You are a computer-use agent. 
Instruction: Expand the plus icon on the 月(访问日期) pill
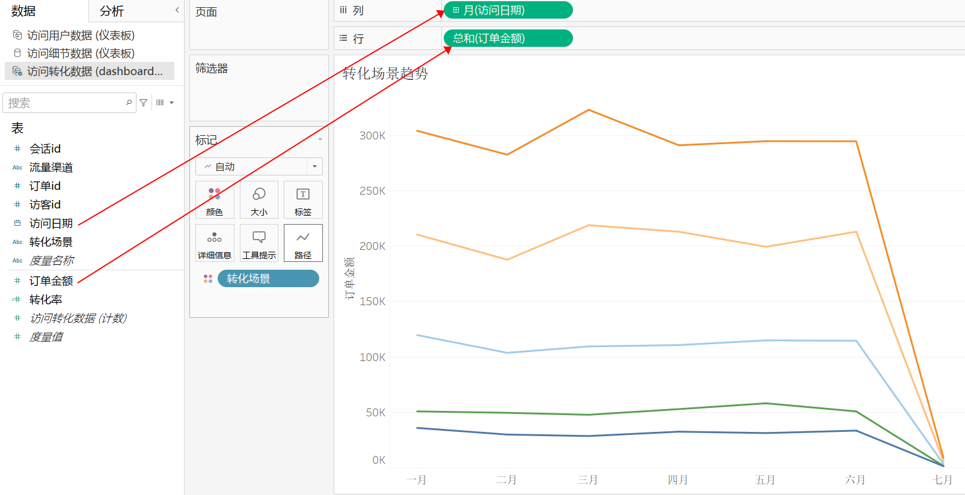pos(456,10)
